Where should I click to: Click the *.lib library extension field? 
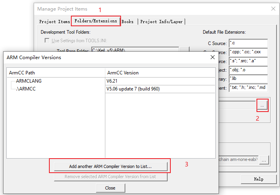[248, 79]
